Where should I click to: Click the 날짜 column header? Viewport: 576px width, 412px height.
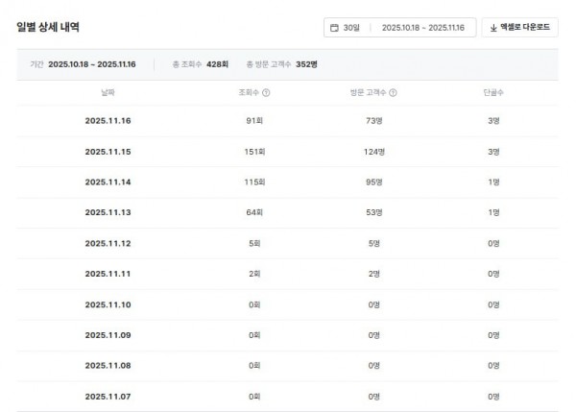(109, 93)
